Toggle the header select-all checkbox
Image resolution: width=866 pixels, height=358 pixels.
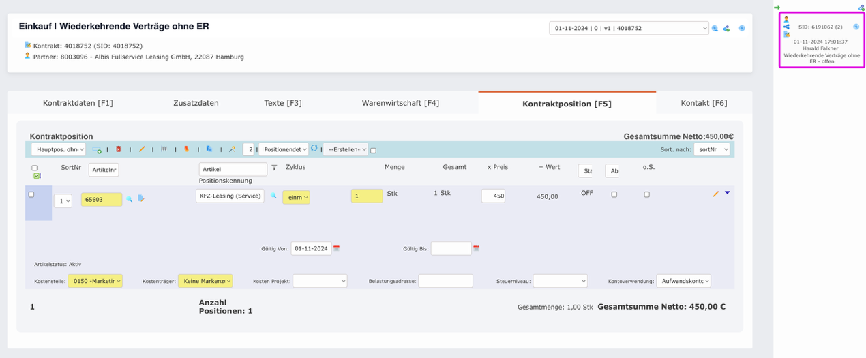[35, 168]
